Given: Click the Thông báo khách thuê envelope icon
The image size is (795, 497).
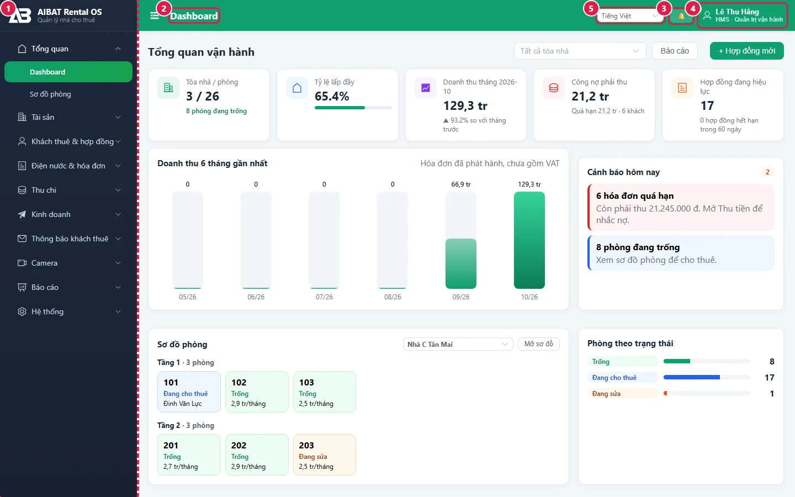Looking at the screenshot, I should 22,239.
